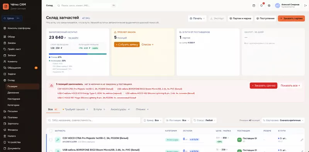Click the user avatar of Алексей Смирнов

pos(277,5)
